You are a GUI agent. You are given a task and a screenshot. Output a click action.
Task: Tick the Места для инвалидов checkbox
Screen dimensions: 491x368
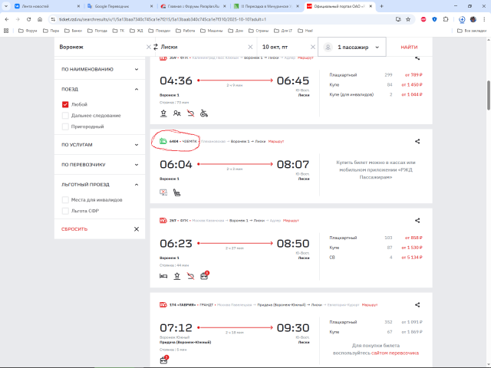coord(66,199)
